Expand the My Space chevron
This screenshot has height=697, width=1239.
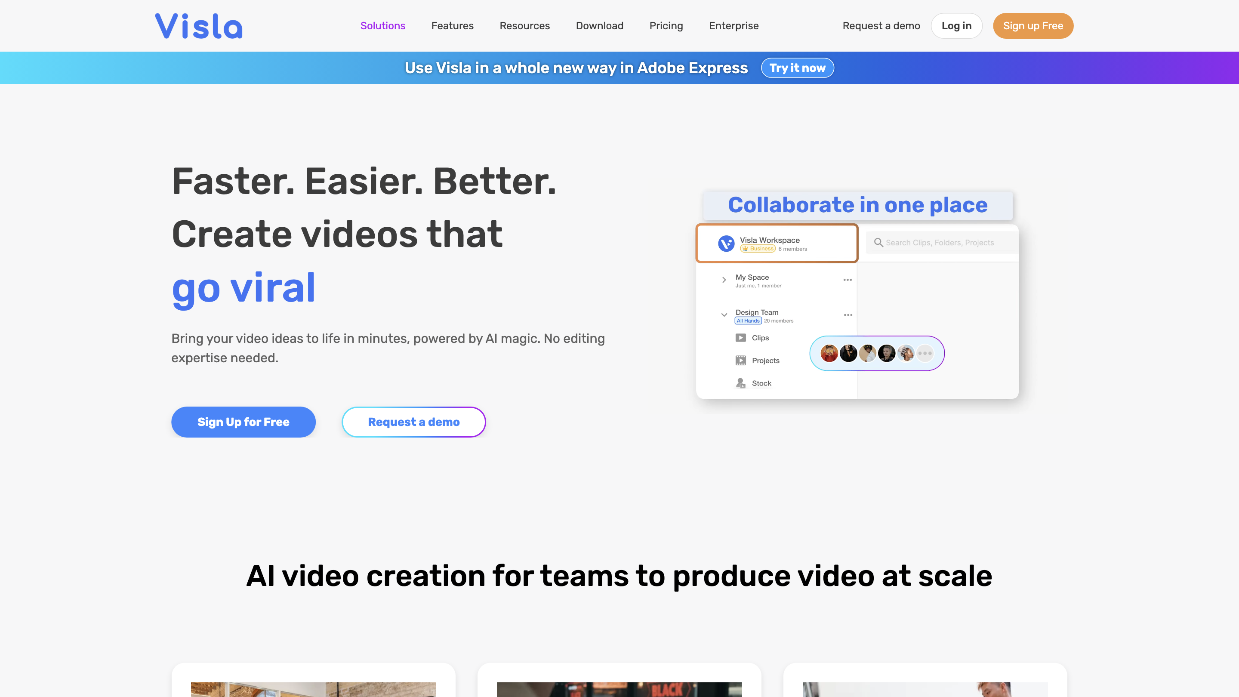tap(724, 280)
